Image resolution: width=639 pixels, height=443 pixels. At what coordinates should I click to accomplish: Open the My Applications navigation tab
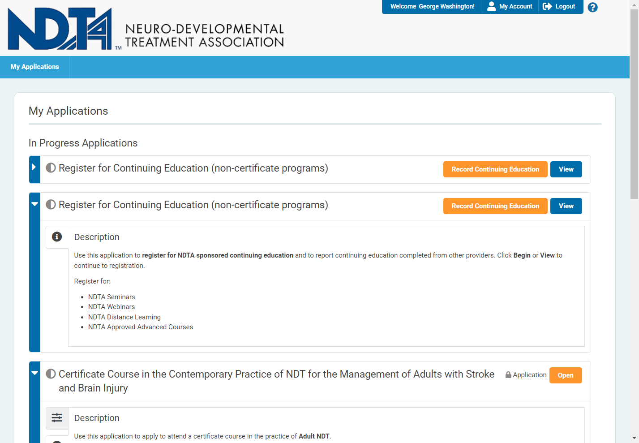click(35, 67)
